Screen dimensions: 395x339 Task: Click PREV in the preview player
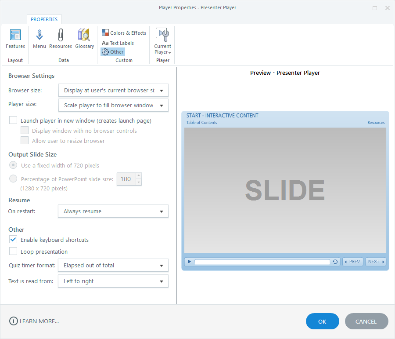[352, 262]
